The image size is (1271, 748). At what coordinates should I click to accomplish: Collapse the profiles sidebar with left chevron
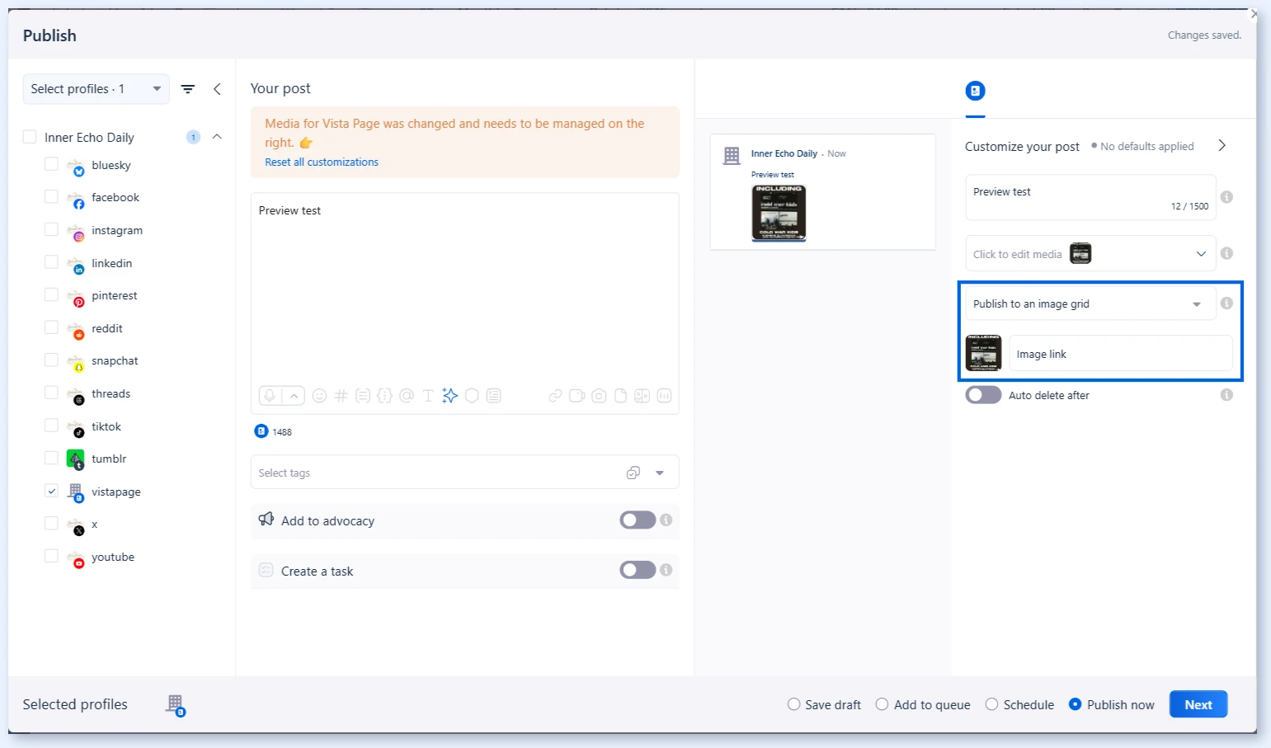pos(217,89)
